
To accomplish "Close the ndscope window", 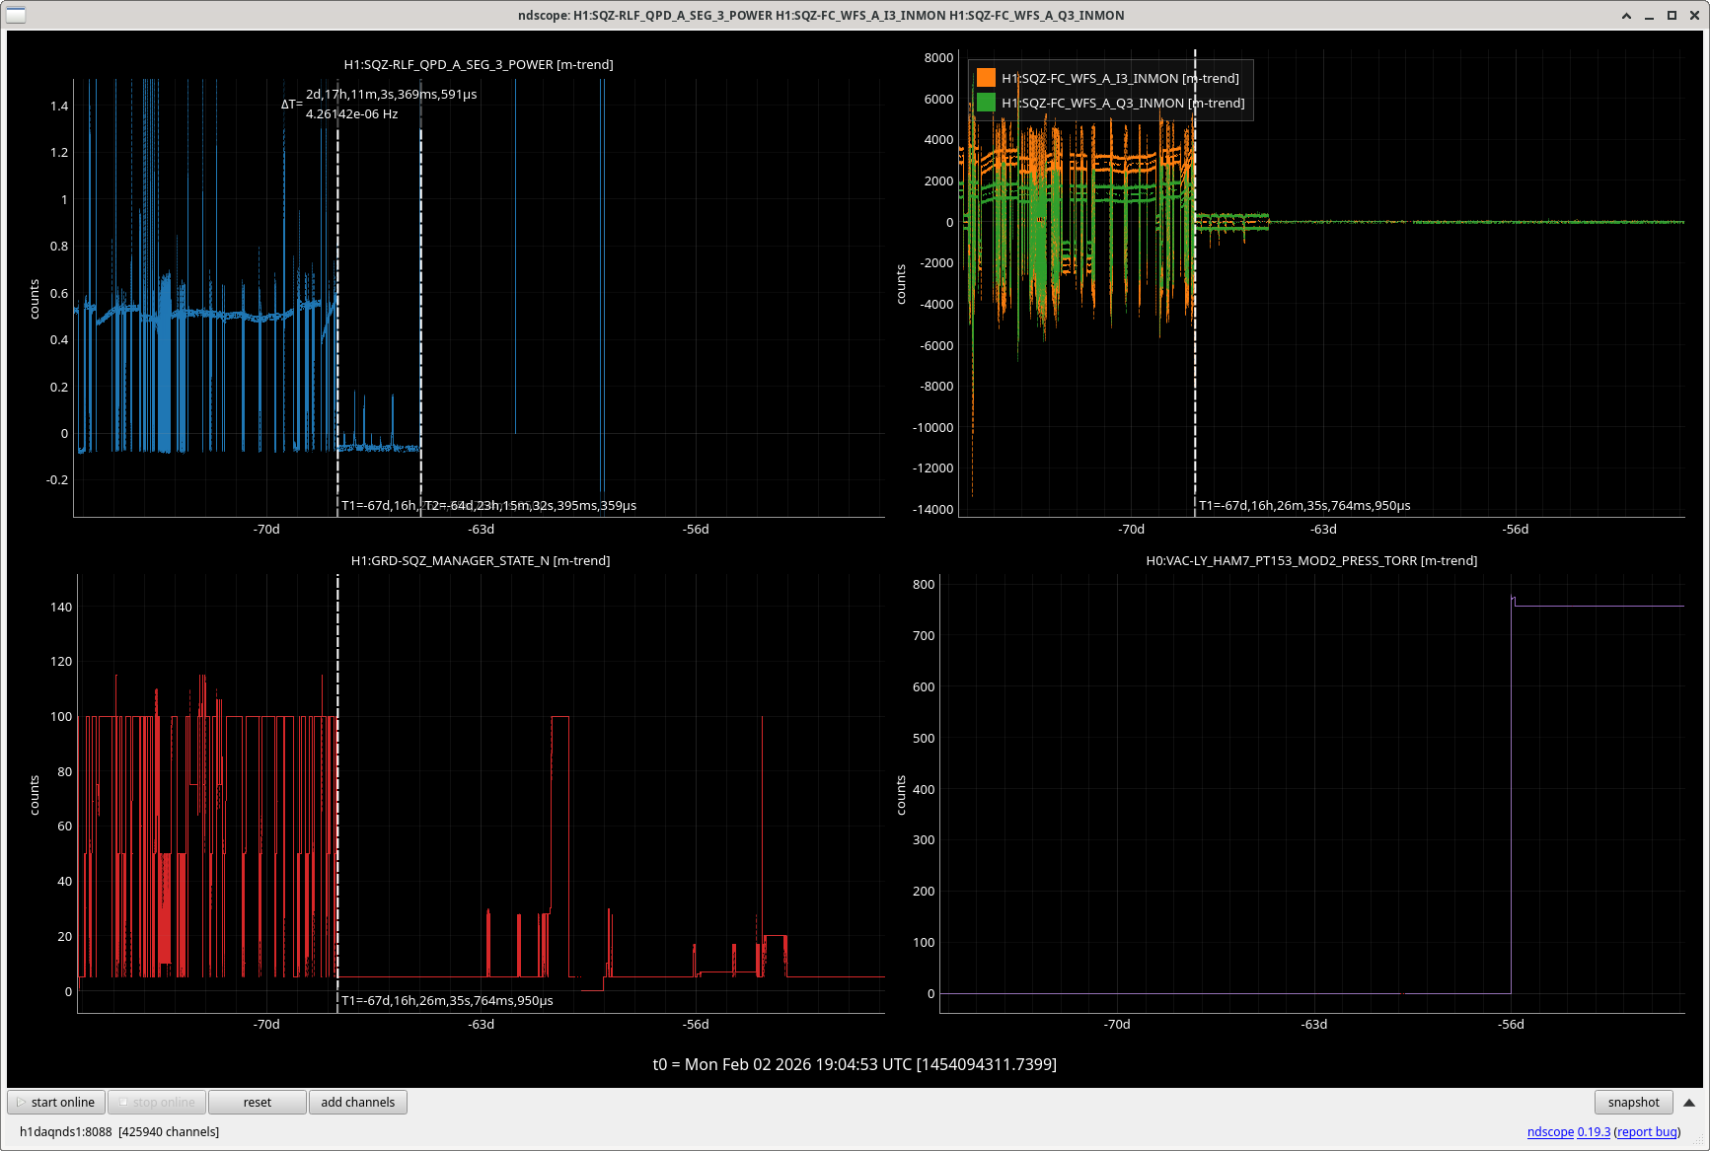I will click(x=1693, y=15).
